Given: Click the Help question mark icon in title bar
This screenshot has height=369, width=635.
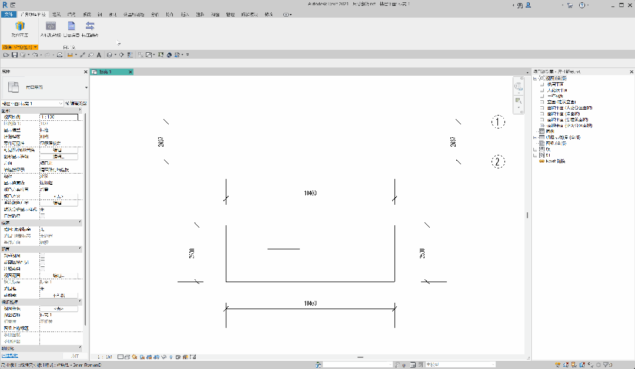Looking at the screenshot, I should pyautogui.click(x=582, y=5).
